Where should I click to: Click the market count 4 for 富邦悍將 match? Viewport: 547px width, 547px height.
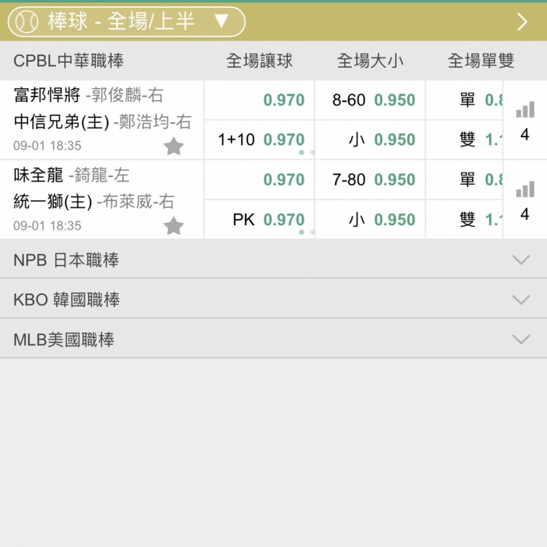coord(525,135)
